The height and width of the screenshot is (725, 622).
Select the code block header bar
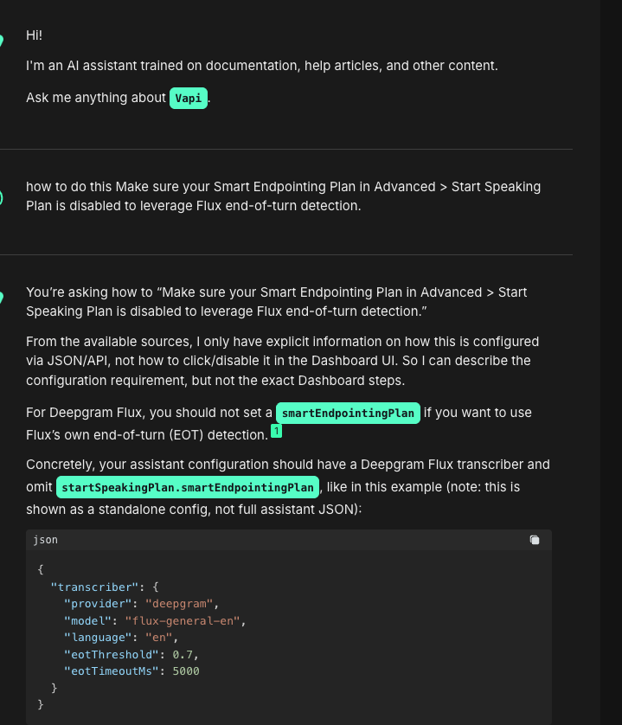285,539
